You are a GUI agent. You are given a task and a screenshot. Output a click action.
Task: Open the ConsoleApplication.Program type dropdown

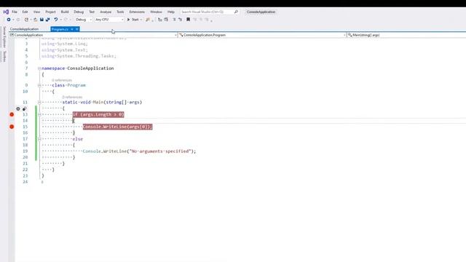pos(262,35)
